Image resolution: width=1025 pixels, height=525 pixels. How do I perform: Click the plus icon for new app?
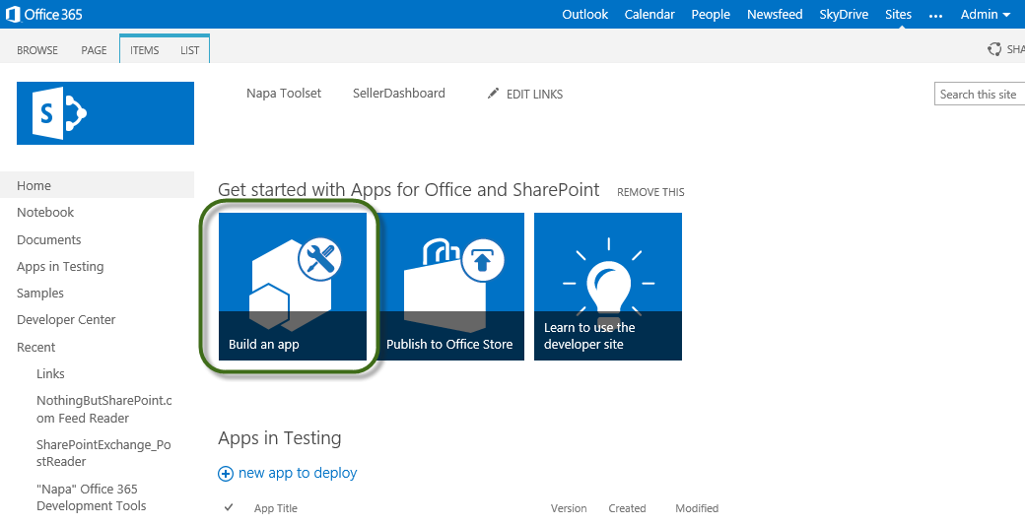pyautogui.click(x=226, y=474)
